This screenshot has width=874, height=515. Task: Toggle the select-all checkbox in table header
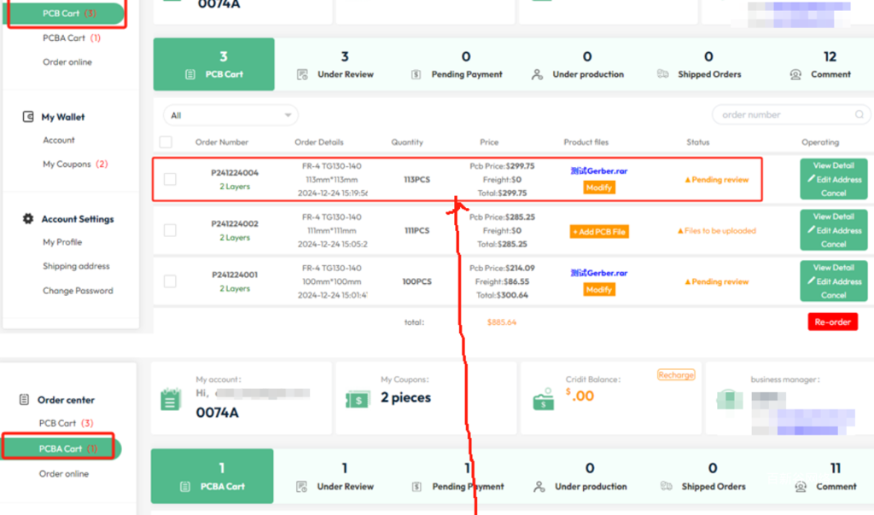tap(166, 142)
